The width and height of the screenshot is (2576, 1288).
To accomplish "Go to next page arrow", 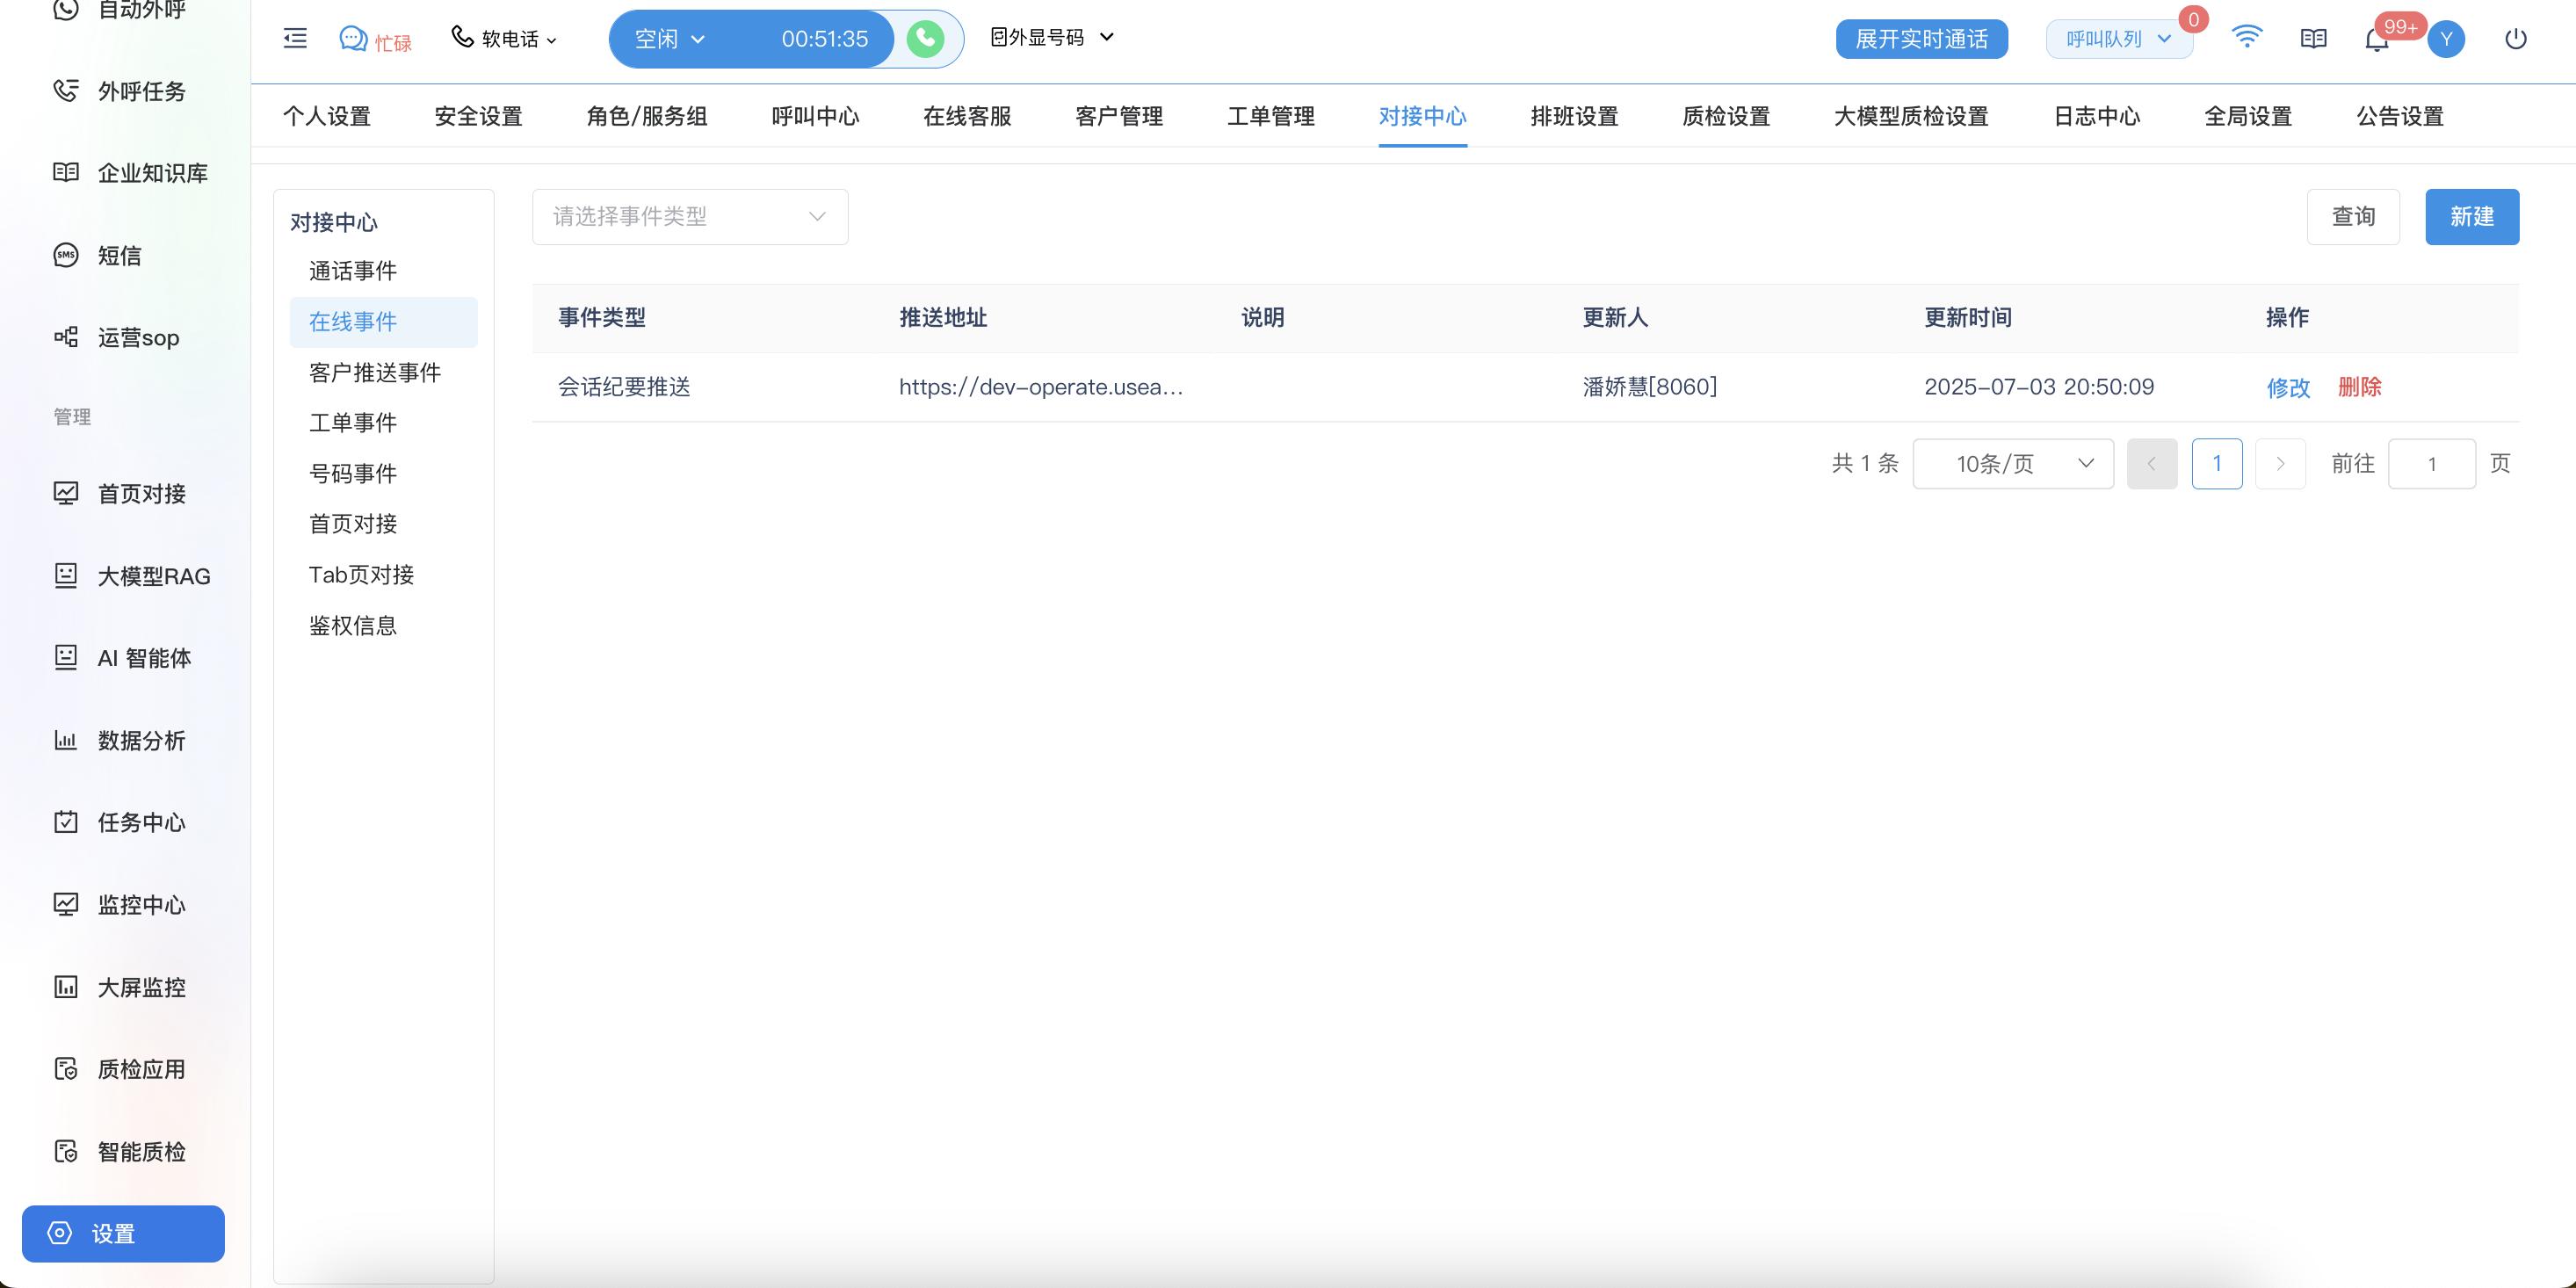I will coord(2280,463).
